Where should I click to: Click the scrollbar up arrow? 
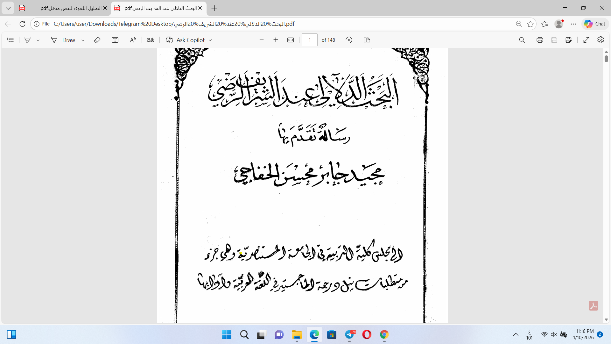click(606, 52)
